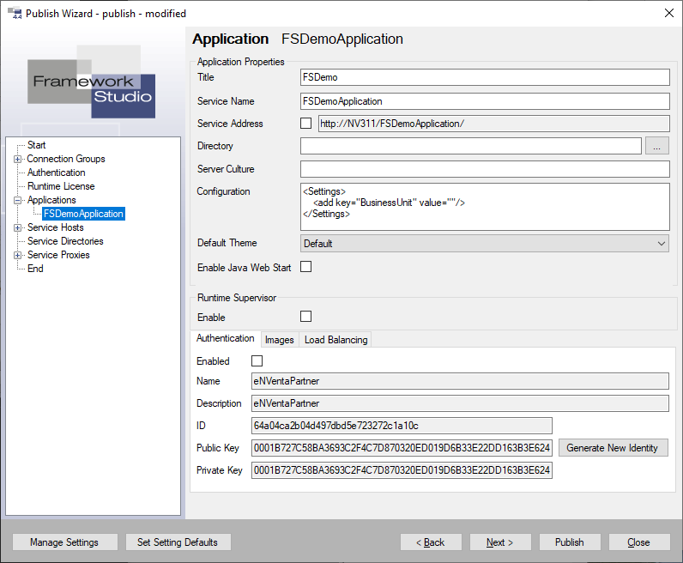Click Generate New Identity button

[x=613, y=447]
